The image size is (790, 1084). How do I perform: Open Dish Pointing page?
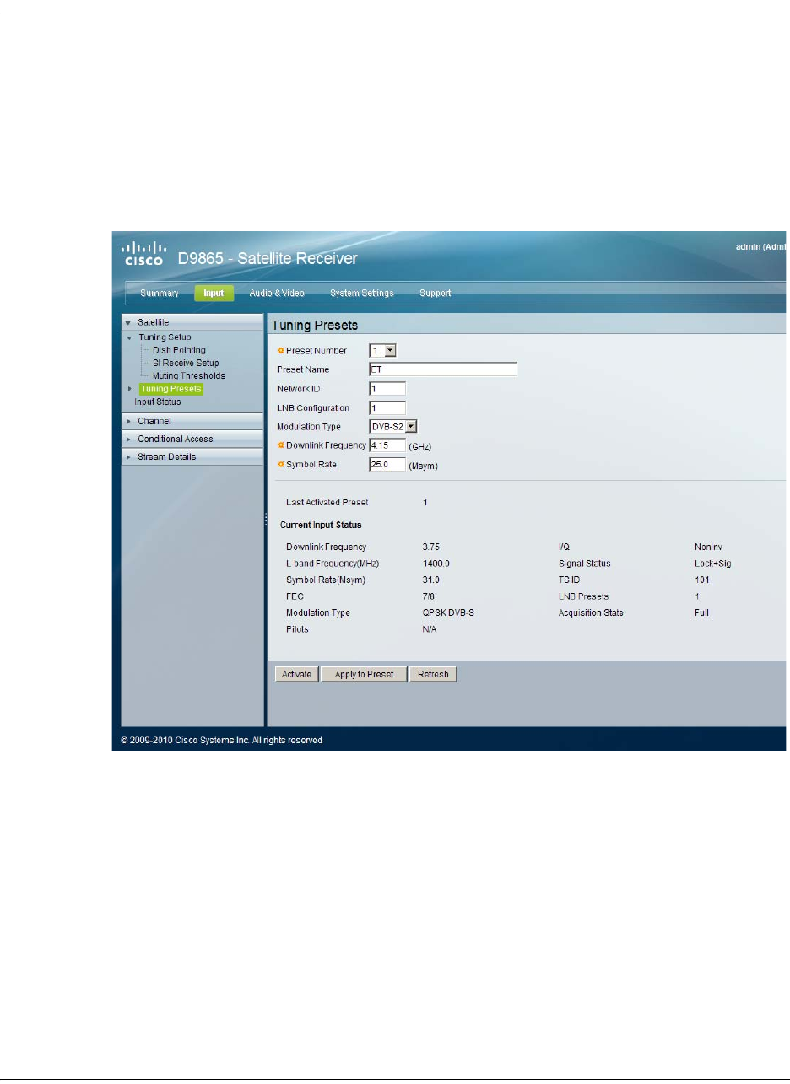[178, 350]
